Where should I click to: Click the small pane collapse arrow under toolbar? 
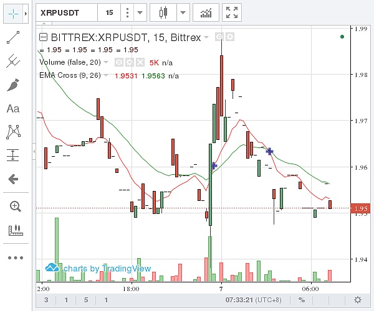(x=44, y=23)
